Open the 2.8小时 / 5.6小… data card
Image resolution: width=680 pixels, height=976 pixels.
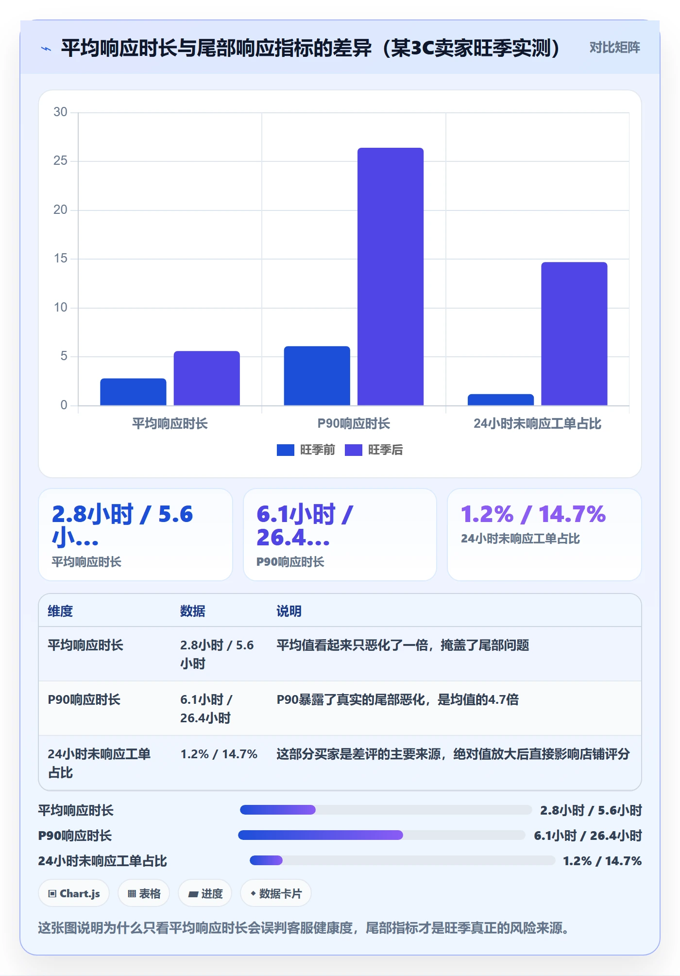tap(136, 535)
